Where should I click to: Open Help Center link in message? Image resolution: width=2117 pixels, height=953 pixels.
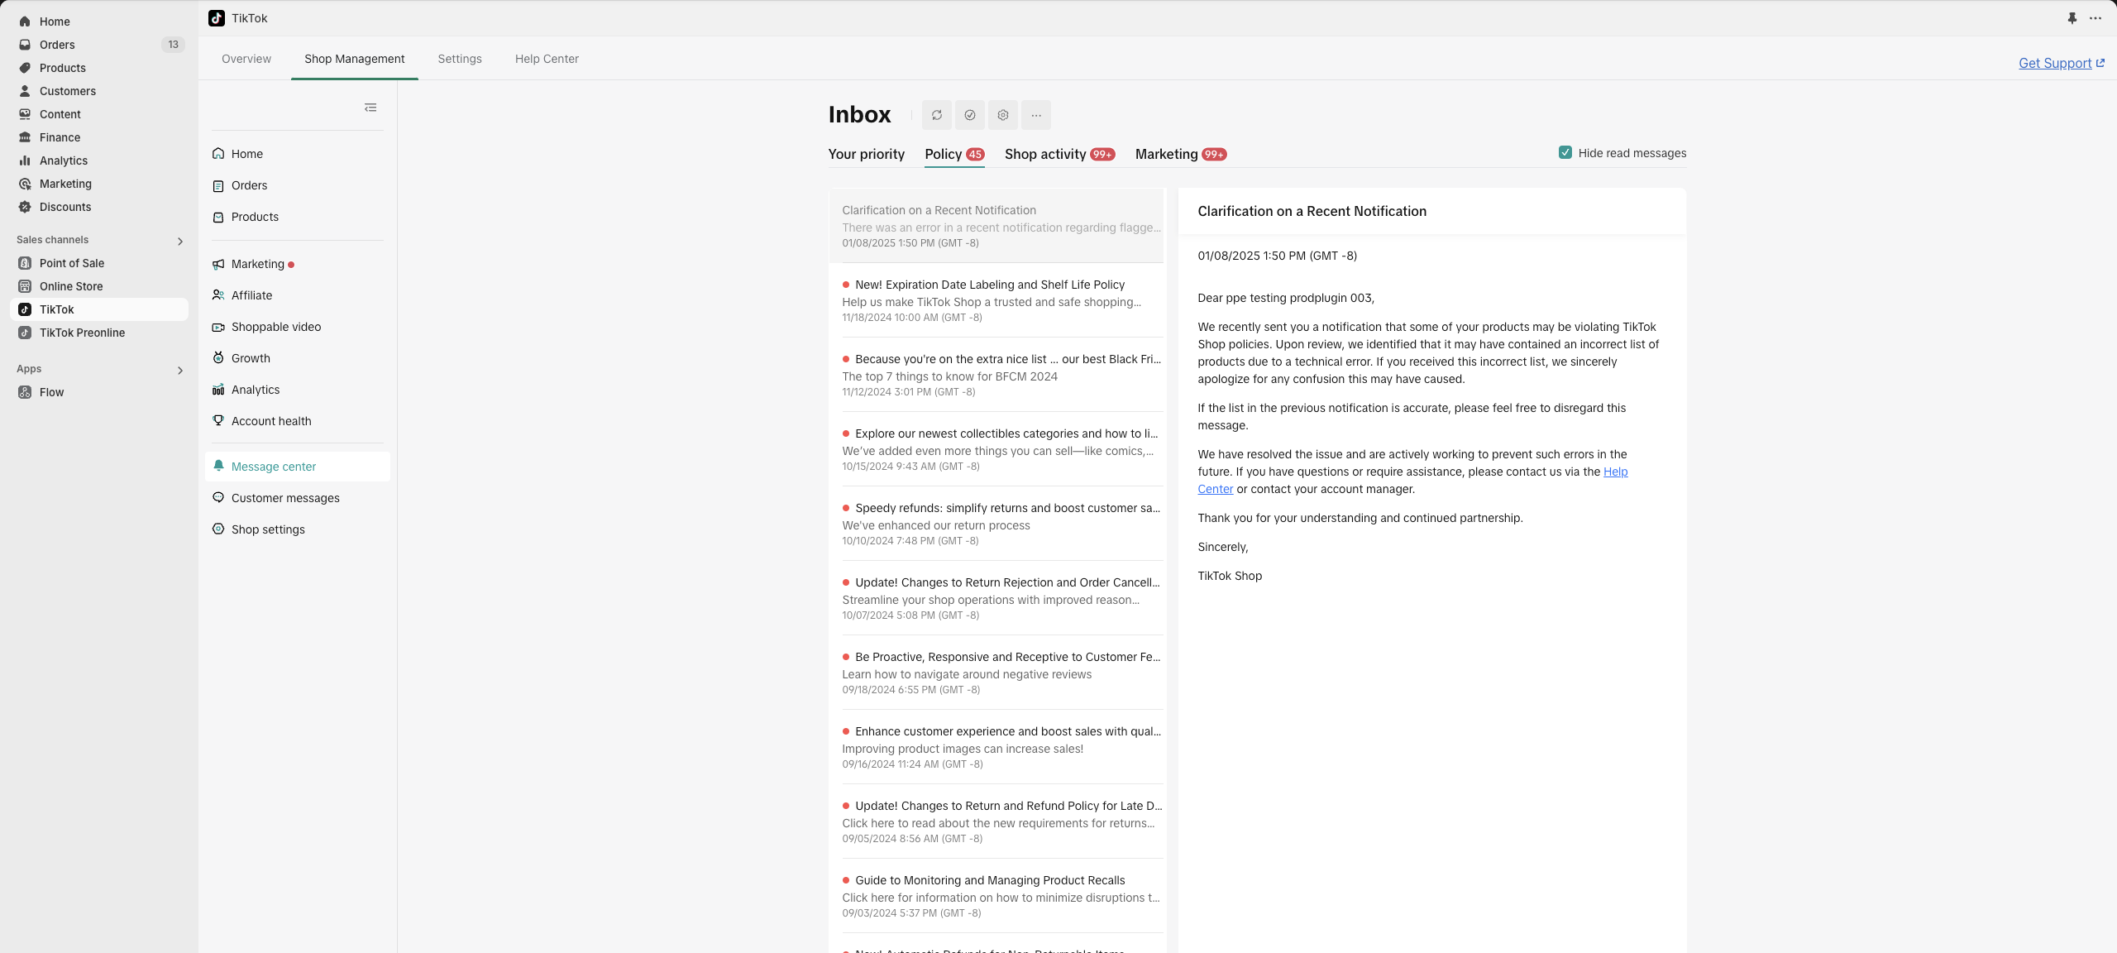point(1614,472)
